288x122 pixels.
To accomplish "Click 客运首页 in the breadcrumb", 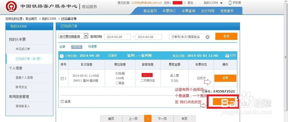I will click(x=31, y=19).
